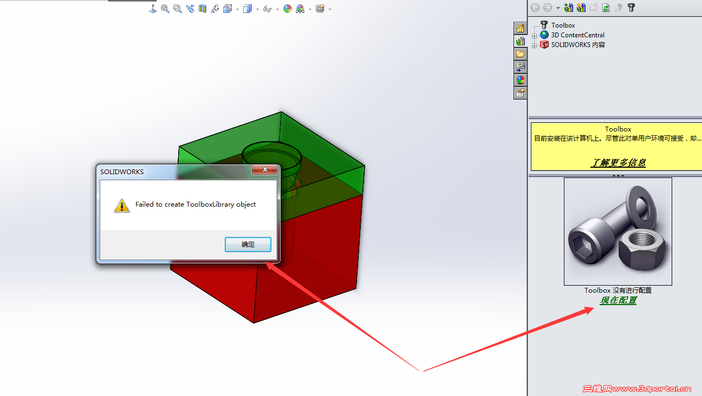
Task: Toggle the Section View tool
Action: [x=203, y=9]
